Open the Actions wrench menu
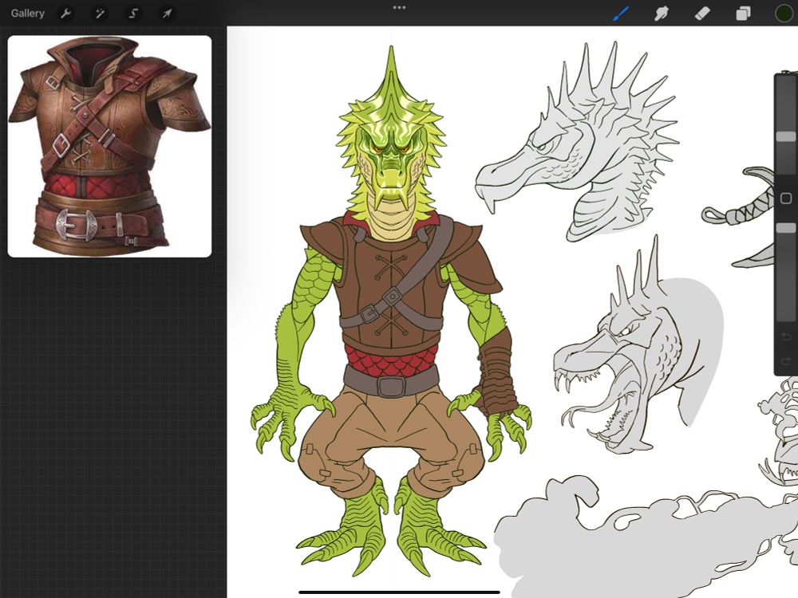The width and height of the screenshot is (798, 598). point(65,14)
